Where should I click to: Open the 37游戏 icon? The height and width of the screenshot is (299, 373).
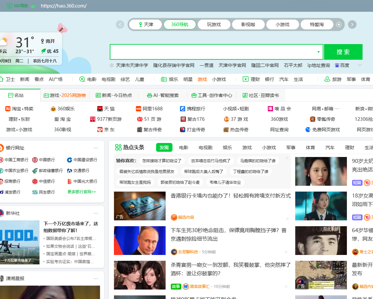[226, 119]
